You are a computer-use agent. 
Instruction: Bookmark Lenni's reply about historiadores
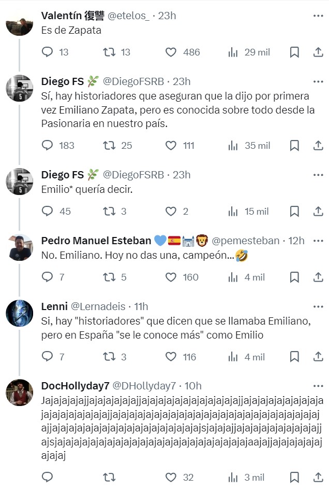295,357
